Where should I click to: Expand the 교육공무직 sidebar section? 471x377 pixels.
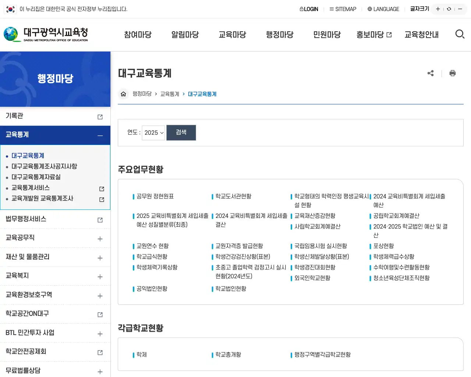click(100, 238)
